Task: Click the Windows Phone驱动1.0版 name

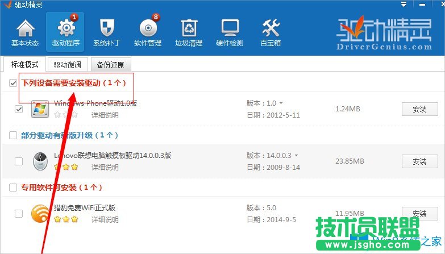Action: coord(95,103)
